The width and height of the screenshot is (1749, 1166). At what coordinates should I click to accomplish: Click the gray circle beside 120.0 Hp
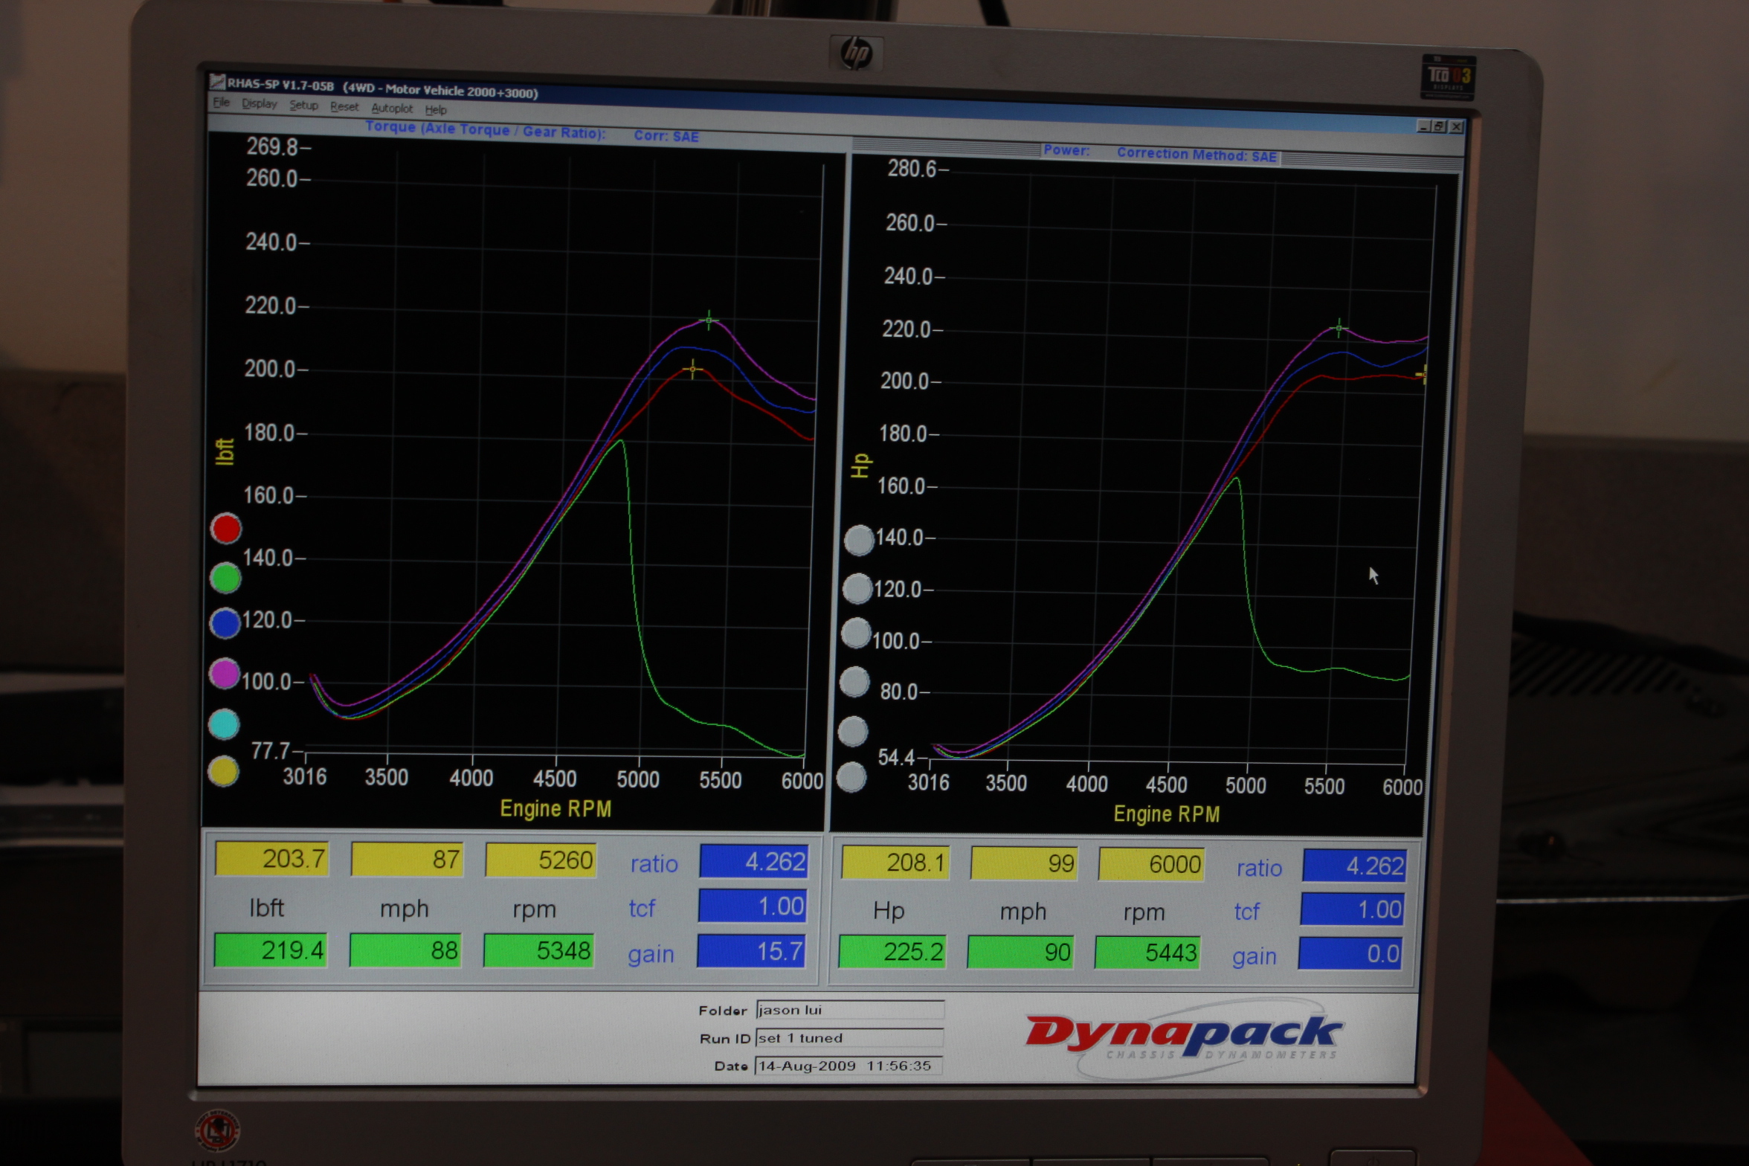857,589
